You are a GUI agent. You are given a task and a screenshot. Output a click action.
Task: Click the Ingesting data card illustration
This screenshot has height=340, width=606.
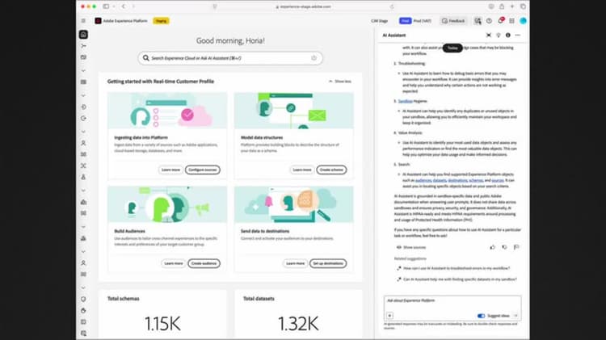click(167, 111)
